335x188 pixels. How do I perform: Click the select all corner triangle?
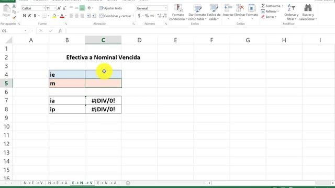pyautogui.click(x=8, y=40)
